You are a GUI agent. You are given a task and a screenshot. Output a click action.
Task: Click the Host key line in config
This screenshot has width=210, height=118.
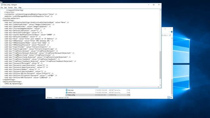point(31,39)
